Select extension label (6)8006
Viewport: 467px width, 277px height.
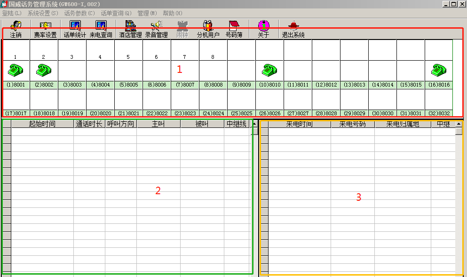pyautogui.click(x=157, y=85)
